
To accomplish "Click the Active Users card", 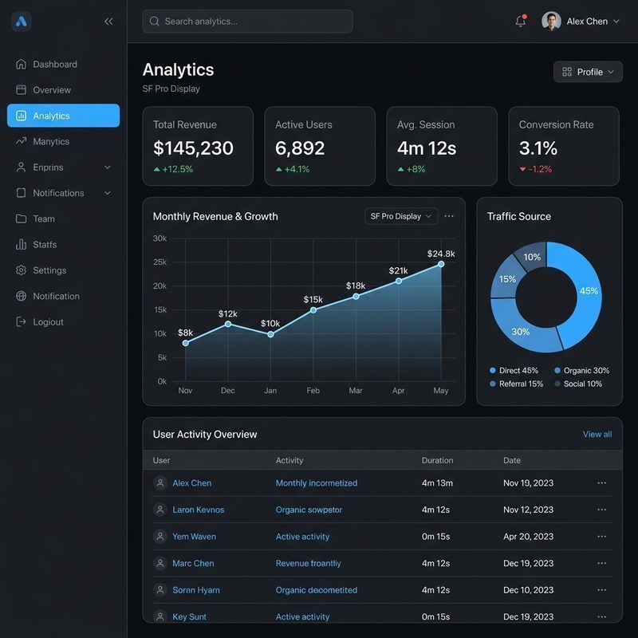I will tap(320, 146).
